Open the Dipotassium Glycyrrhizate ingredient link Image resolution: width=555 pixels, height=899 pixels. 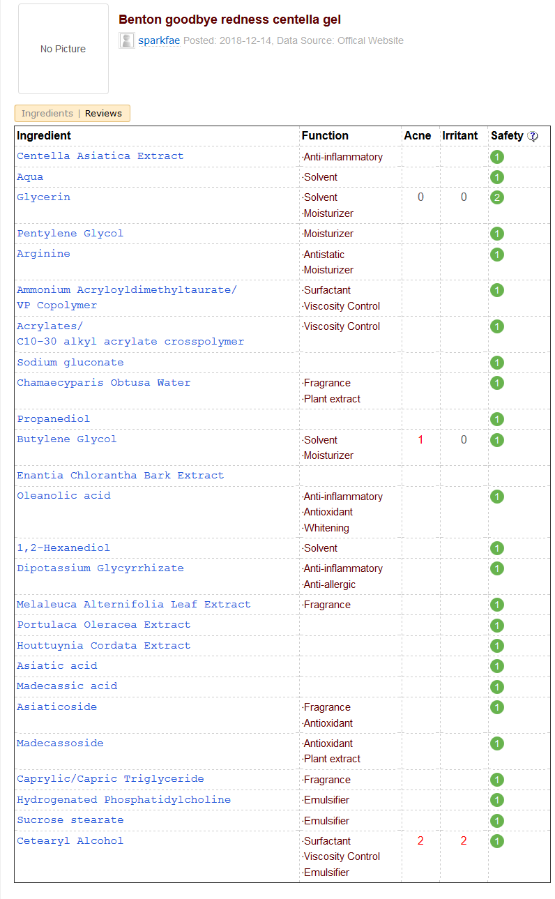(100, 568)
